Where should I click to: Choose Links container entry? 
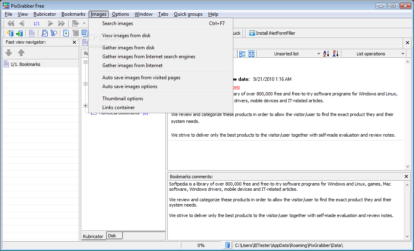(161, 108)
